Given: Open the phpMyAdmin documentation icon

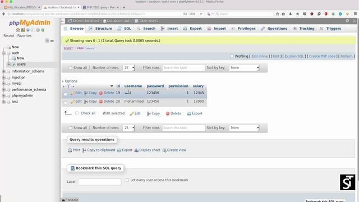Looking at the screenshot, I should coord(27,30).
